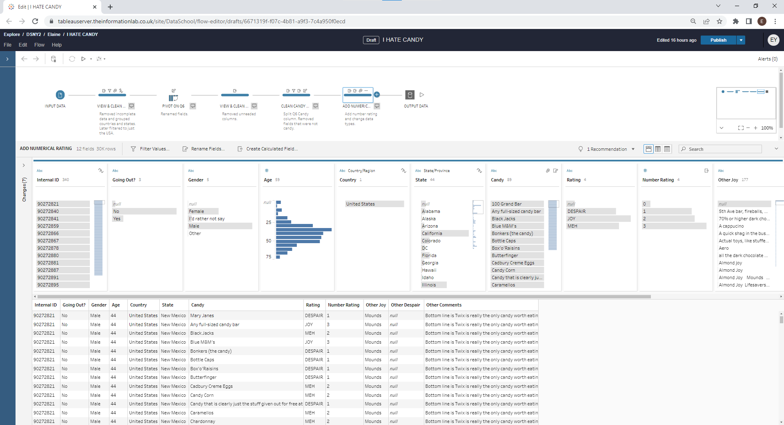
Task: Switch to the list view
Action: point(667,149)
